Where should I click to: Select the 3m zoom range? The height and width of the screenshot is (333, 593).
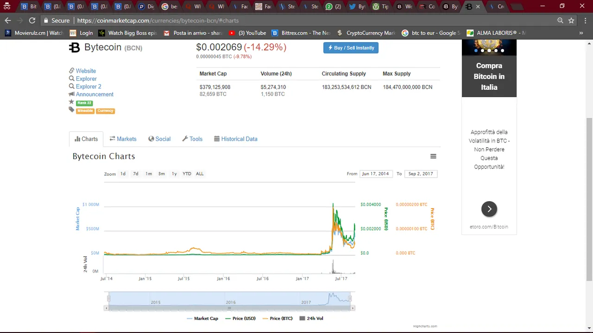[x=161, y=174]
